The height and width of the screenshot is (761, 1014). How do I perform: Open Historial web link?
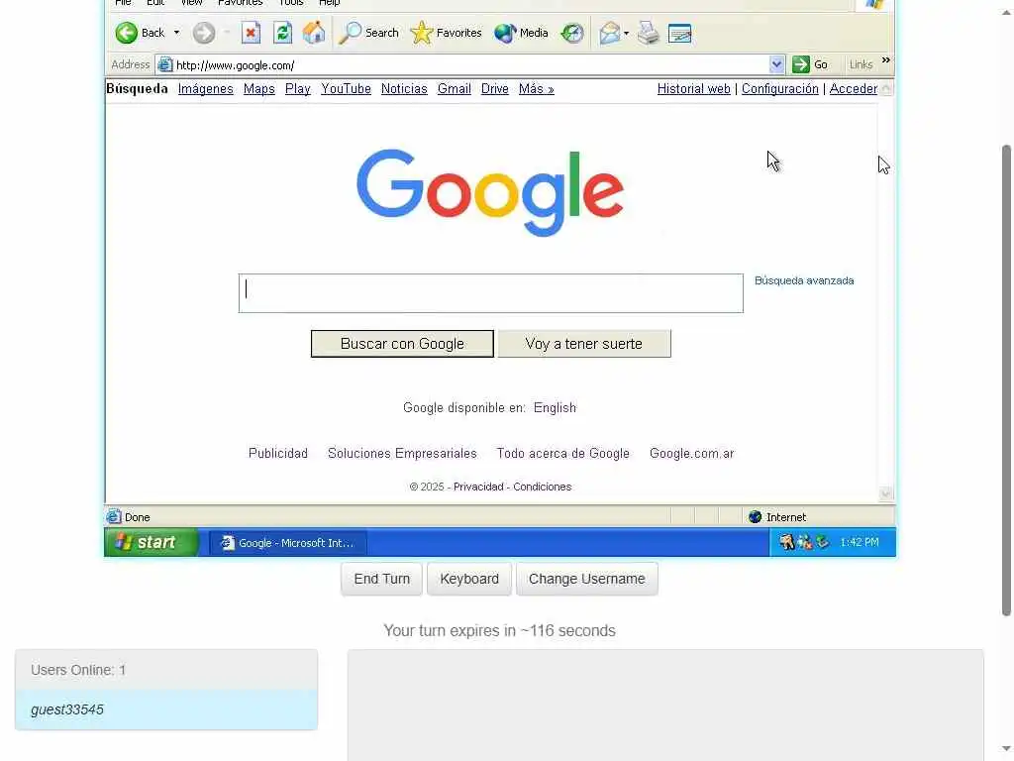point(694,88)
